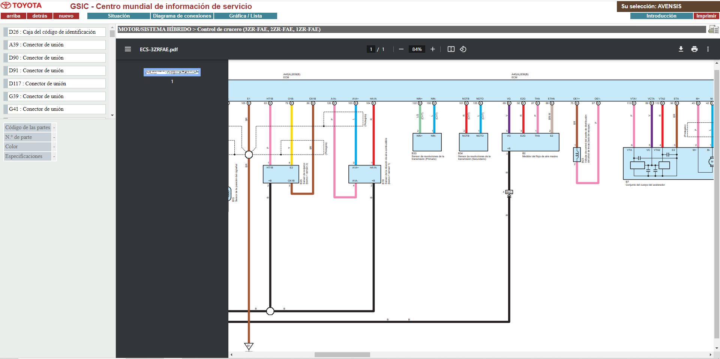
Task: Click the document icon beside the header bar
Action: (713, 29)
